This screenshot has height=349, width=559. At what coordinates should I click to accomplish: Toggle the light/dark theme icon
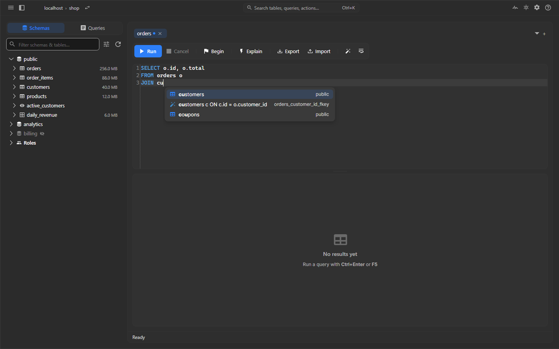526,8
